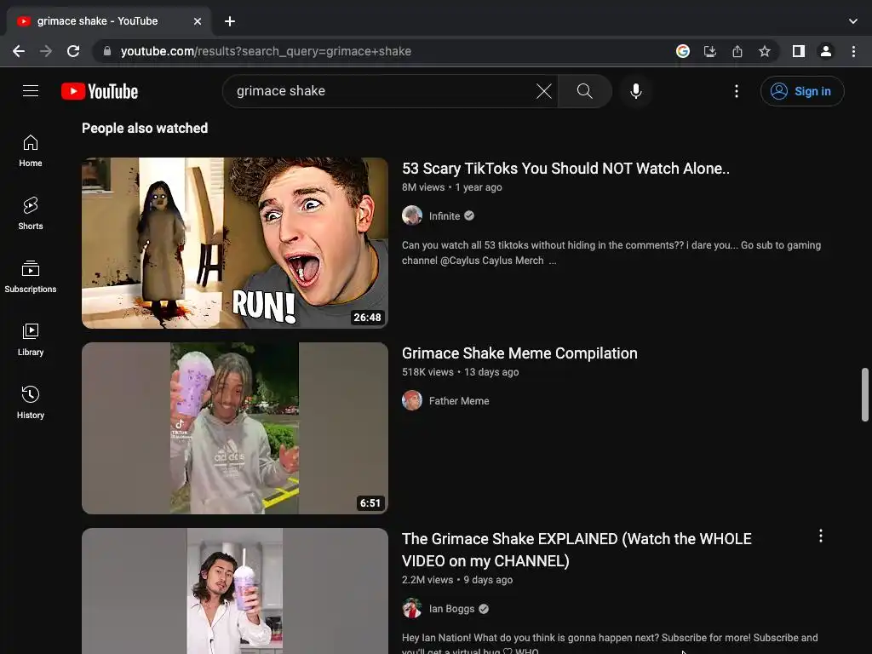The height and width of the screenshot is (654, 872).
Task: Open the YouTube hamburger guide menu
Action: click(x=31, y=90)
